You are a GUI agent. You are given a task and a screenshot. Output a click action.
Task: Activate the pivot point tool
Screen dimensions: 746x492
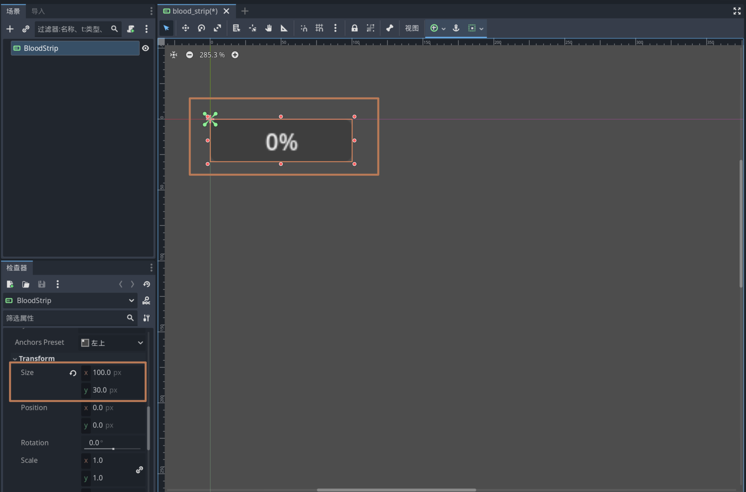click(x=253, y=28)
